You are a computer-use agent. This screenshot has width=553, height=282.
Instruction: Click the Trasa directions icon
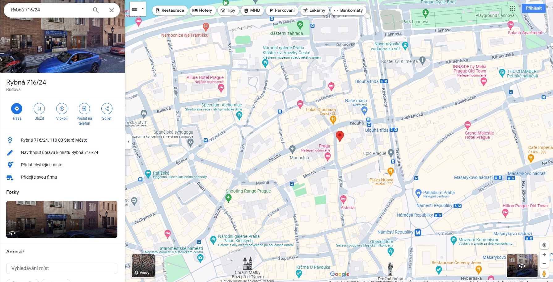point(17,109)
